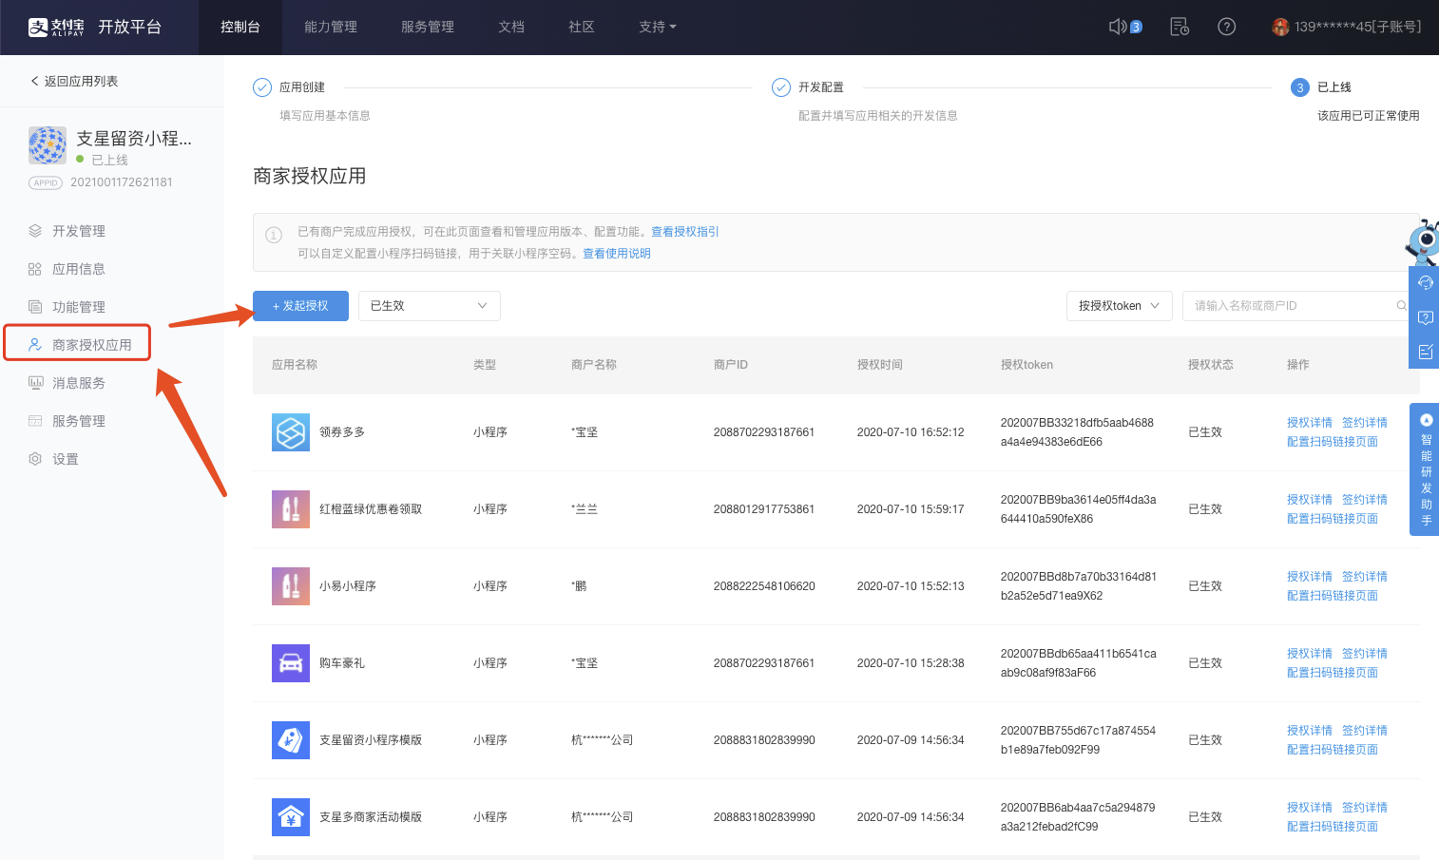Open the question chat icon on the right sidebar
Image resolution: width=1439 pixels, height=860 pixels.
click(x=1425, y=317)
